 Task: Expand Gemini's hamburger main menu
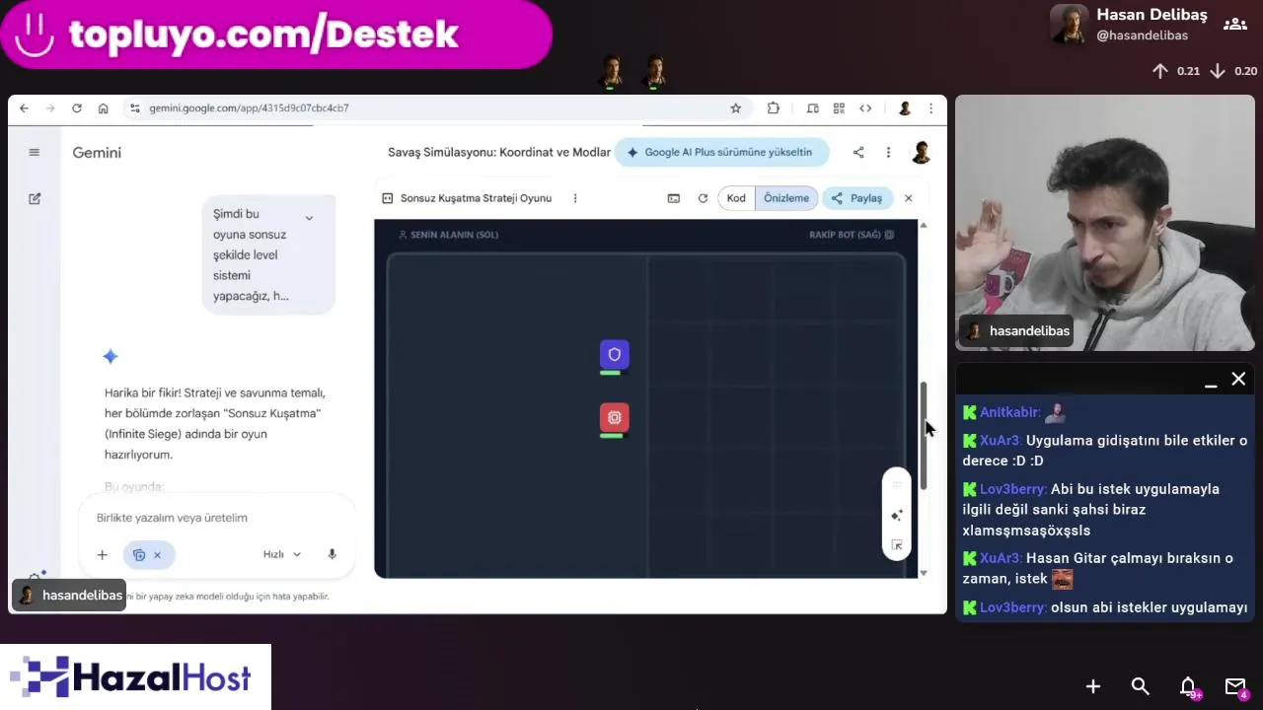point(34,152)
